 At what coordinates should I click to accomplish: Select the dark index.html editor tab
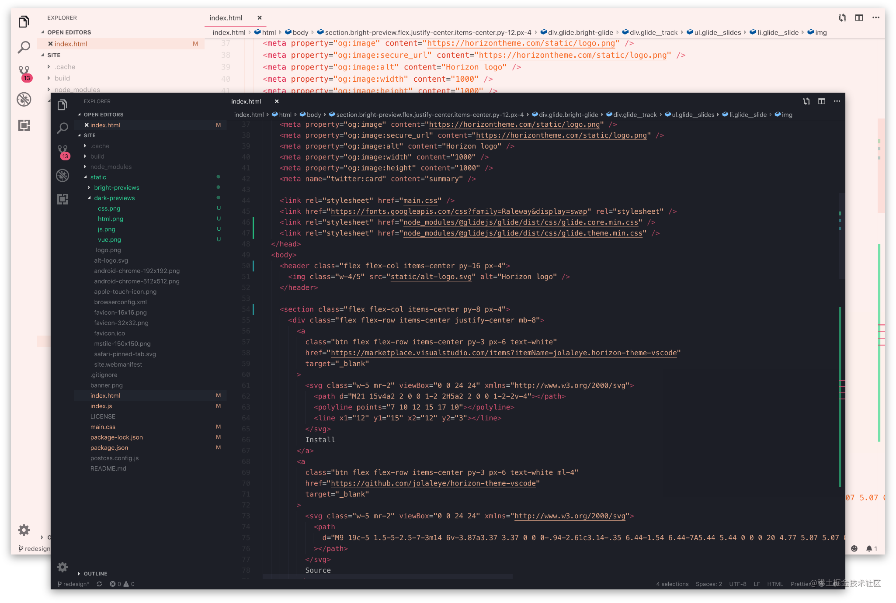click(x=246, y=101)
